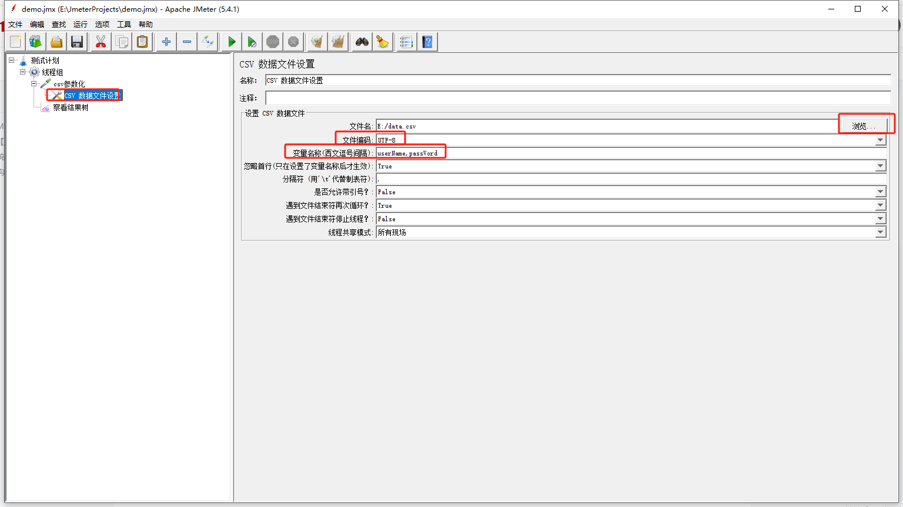Image resolution: width=903 pixels, height=507 pixels.
Task: Click the Toggle enable/disable icon
Action: (208, 42)
